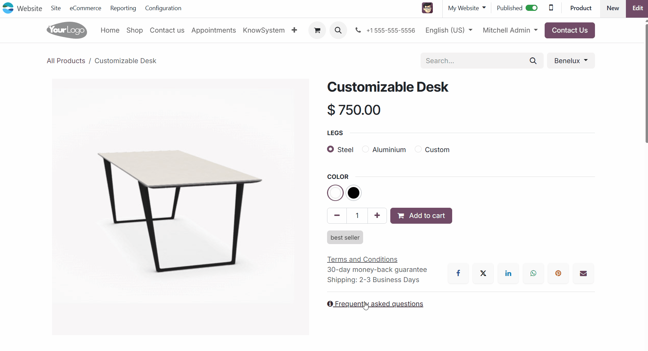The width and height of the screenshot is (648, 351).
Task: Open the My Website selector dropdown
Action: [x=466, y=8]
